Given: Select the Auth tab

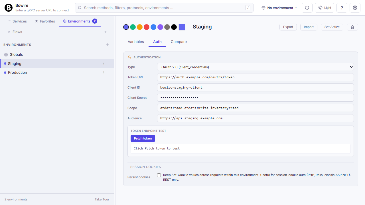Looking at the screenshot, I should coord(157,42).
